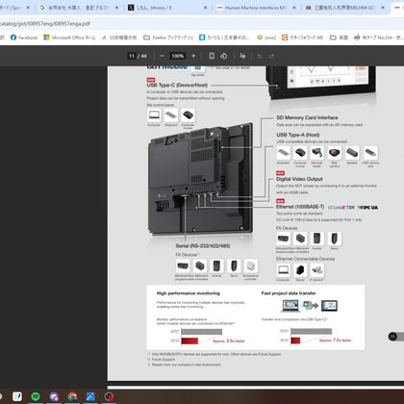Click the Fast project data transfer heading
404x404 pixels.
(289, 293)
